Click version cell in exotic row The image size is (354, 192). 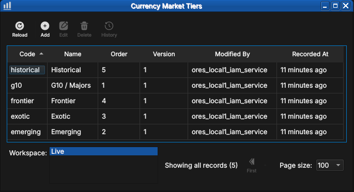point(164,116)
